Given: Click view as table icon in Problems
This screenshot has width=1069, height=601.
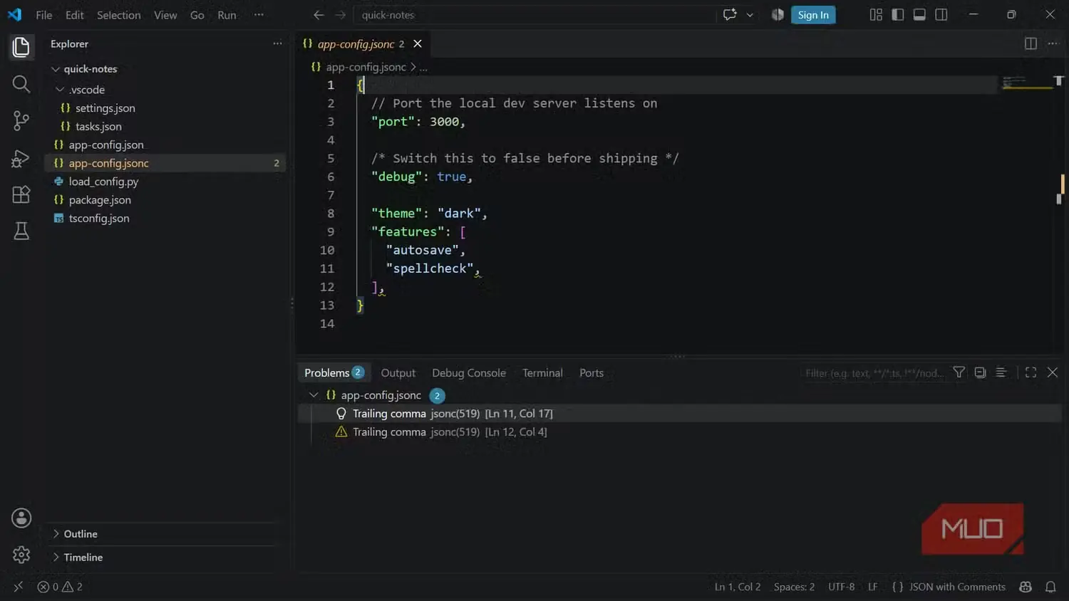Looking at the screenshot, I should (x=1001, y=372).
